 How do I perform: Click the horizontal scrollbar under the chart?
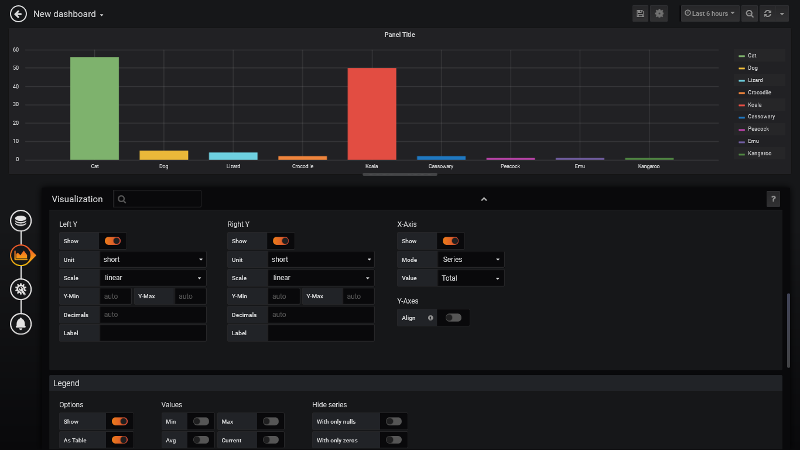(x=400, y=174)
